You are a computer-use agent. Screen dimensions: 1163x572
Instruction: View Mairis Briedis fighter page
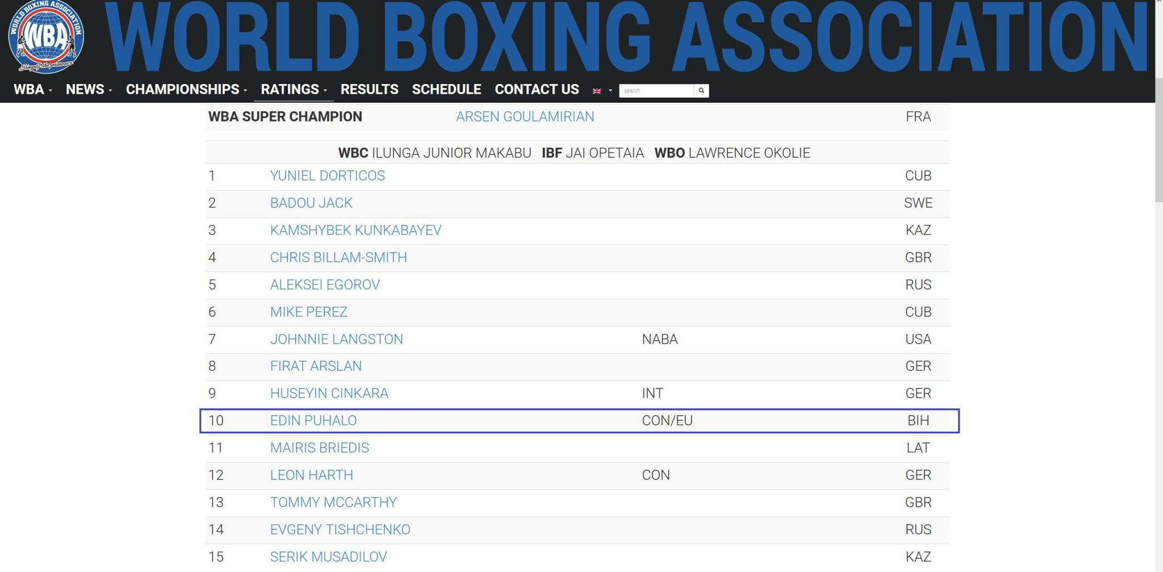click(x=319, y=448)
